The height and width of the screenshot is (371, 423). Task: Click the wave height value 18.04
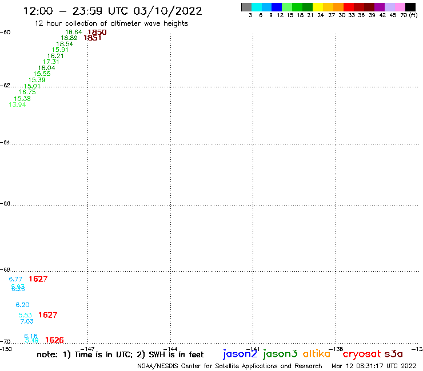tap(46, 68)
